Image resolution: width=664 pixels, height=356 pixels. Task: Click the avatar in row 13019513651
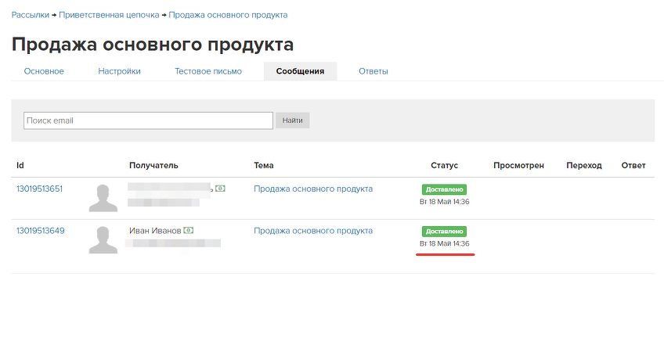coord(103,198)
